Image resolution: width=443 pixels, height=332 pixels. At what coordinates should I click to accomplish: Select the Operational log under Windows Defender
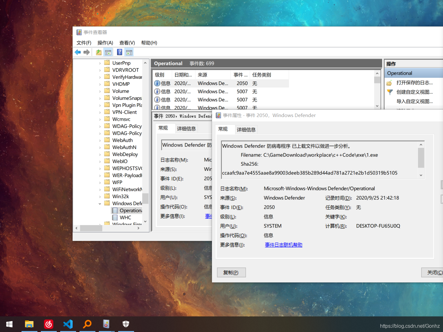tap(130, 211)
